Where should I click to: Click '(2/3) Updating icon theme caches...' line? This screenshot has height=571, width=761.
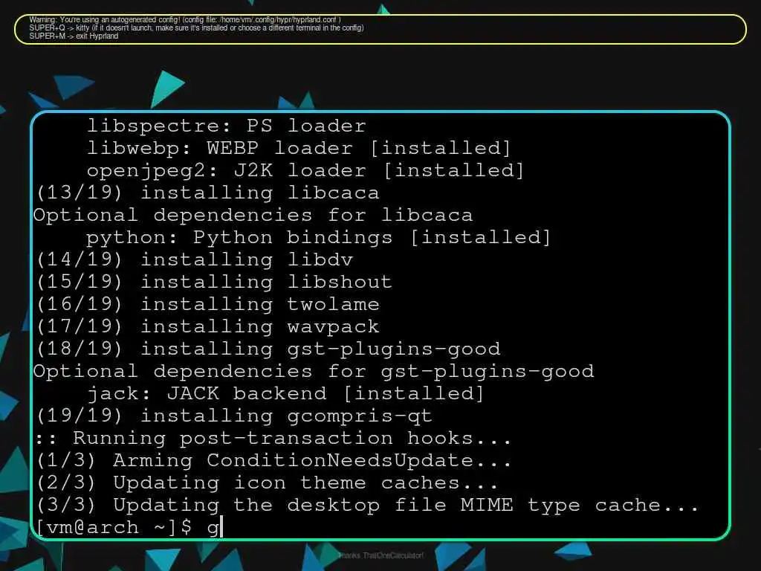(x=268, y=483)
